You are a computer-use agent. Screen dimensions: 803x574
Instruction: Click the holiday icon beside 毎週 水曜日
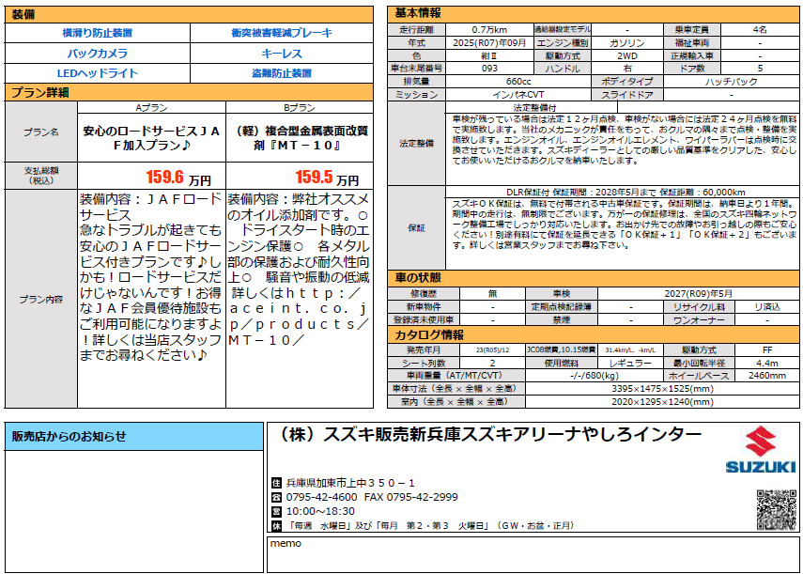click(x=276, y=525)
